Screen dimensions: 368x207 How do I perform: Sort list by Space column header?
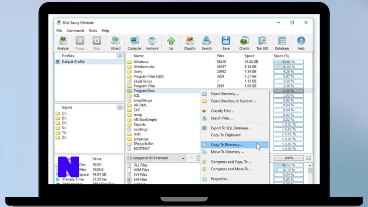pyautogui.click(x=249, y=56)
